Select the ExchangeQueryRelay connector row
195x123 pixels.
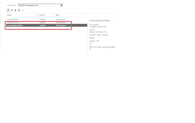(x=46, y=25)
